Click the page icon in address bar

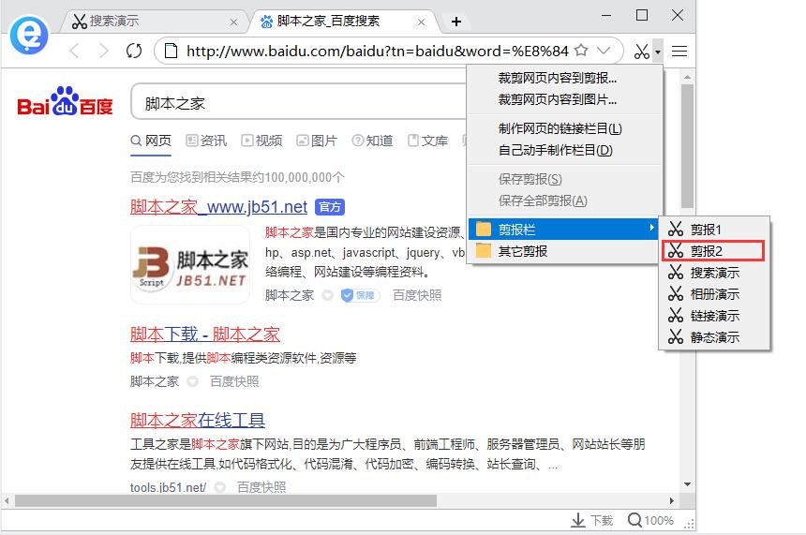171,51
